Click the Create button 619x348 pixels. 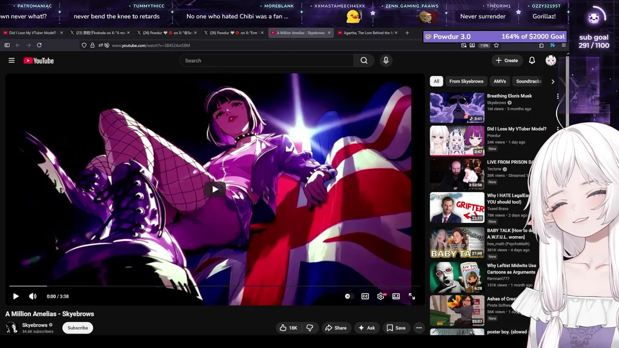(506, 60)
